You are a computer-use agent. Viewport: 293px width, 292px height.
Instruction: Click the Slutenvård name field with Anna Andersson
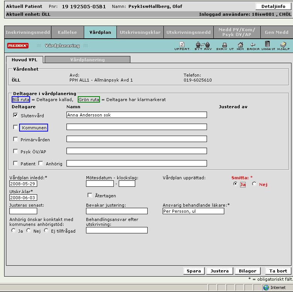click(137, 115)
